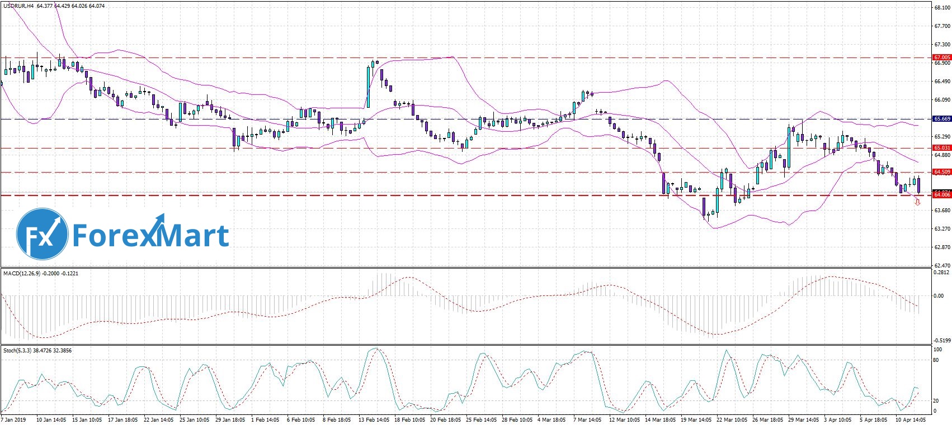The image size is (952, 425).
Task: Click the red down arrow marker
Action: point(917,202)
